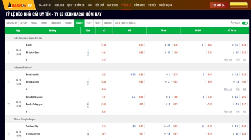Click trash icon for Putra Sinar Giri match
The width and height of the screenshot is (251, 140).
point(8,82)
